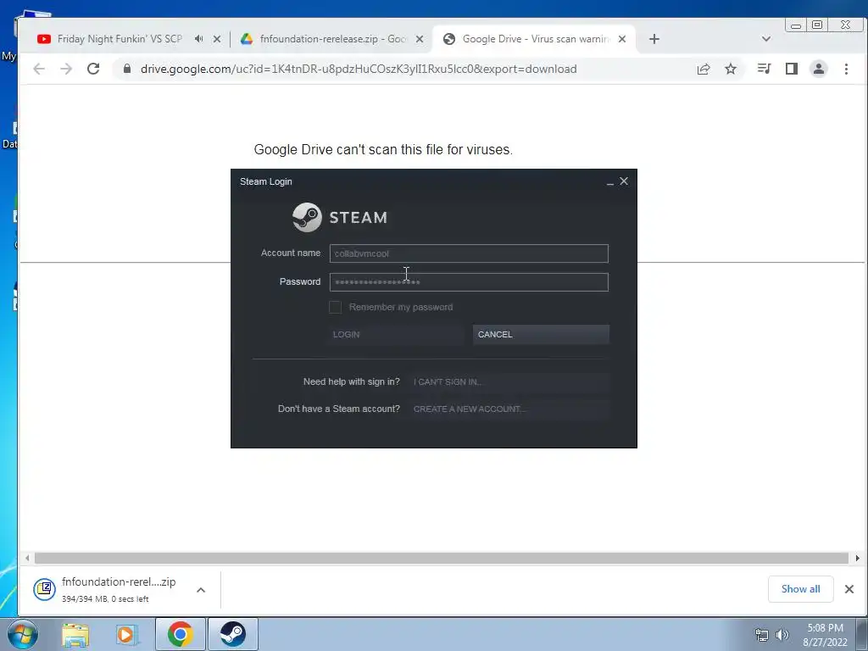Expand the tab search dropdown arrow

point(766,39)
